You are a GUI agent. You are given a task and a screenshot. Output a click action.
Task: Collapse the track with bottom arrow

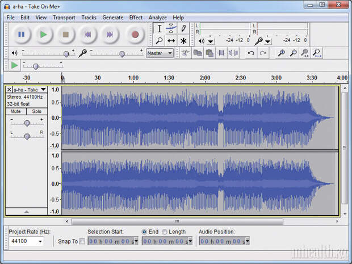tap(27, 211)
